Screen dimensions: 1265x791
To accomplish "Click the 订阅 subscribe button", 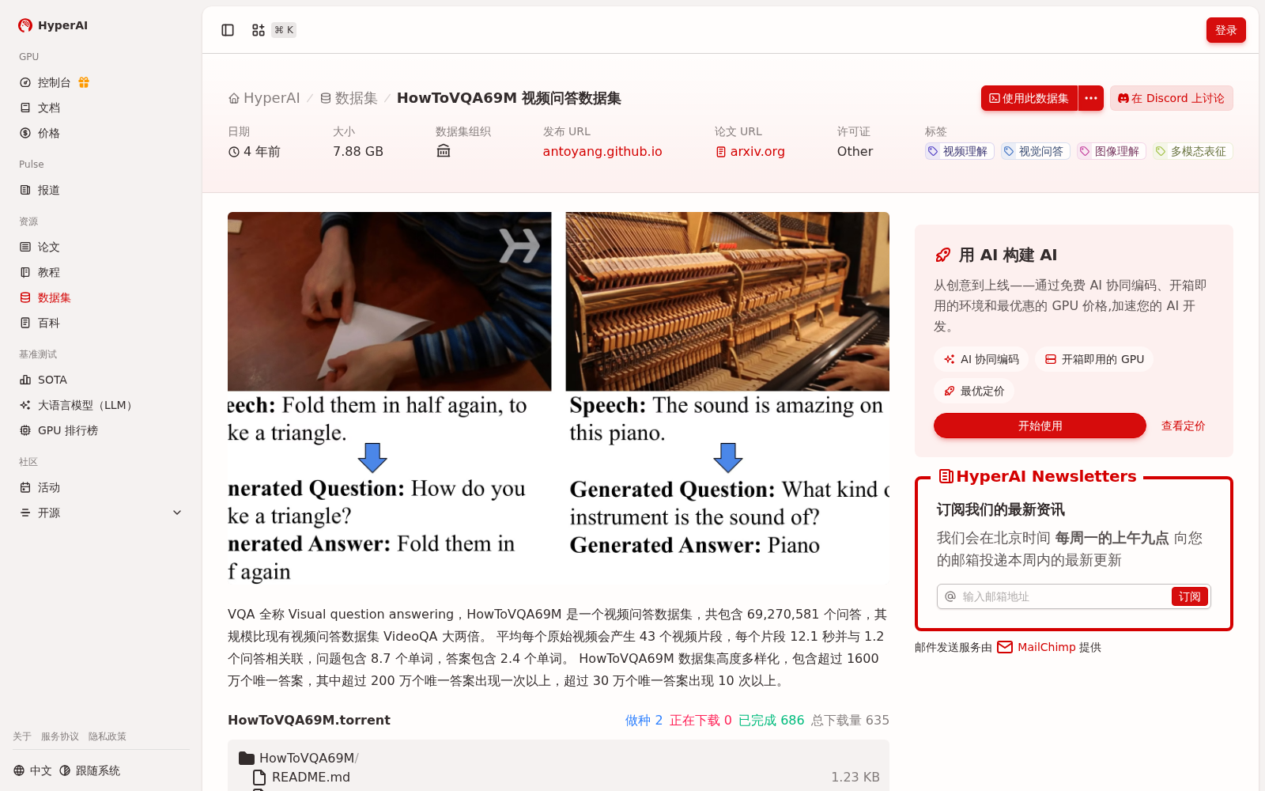I will [1190, 596].
